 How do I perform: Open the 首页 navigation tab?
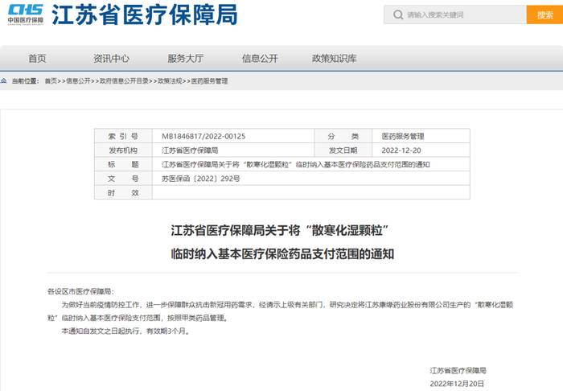point(37,58)
